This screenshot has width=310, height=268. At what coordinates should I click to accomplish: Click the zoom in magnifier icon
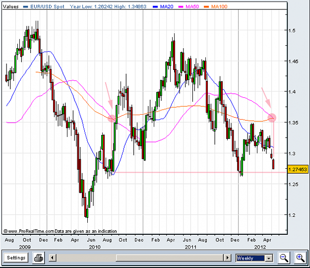[300, 258]
